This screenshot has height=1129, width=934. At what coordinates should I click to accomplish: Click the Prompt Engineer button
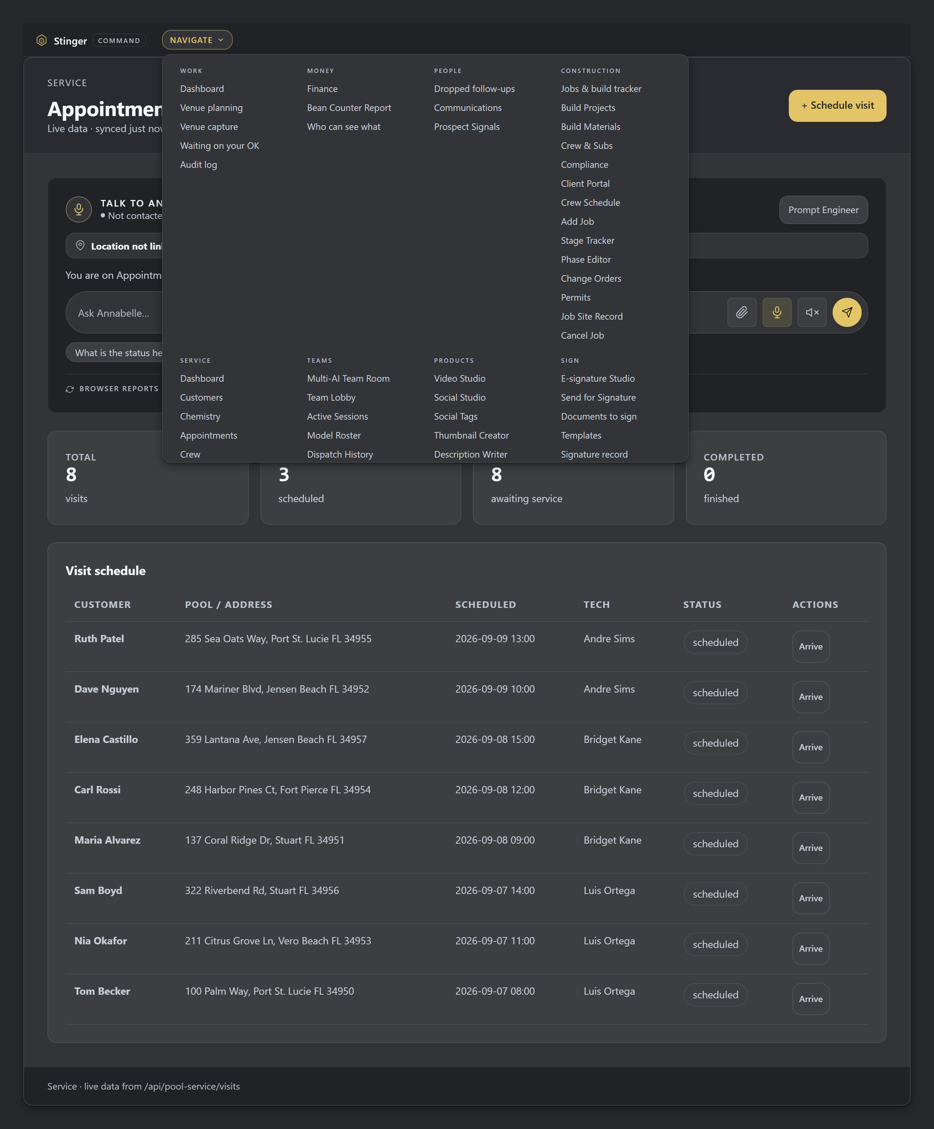click(x=823, y=210)
